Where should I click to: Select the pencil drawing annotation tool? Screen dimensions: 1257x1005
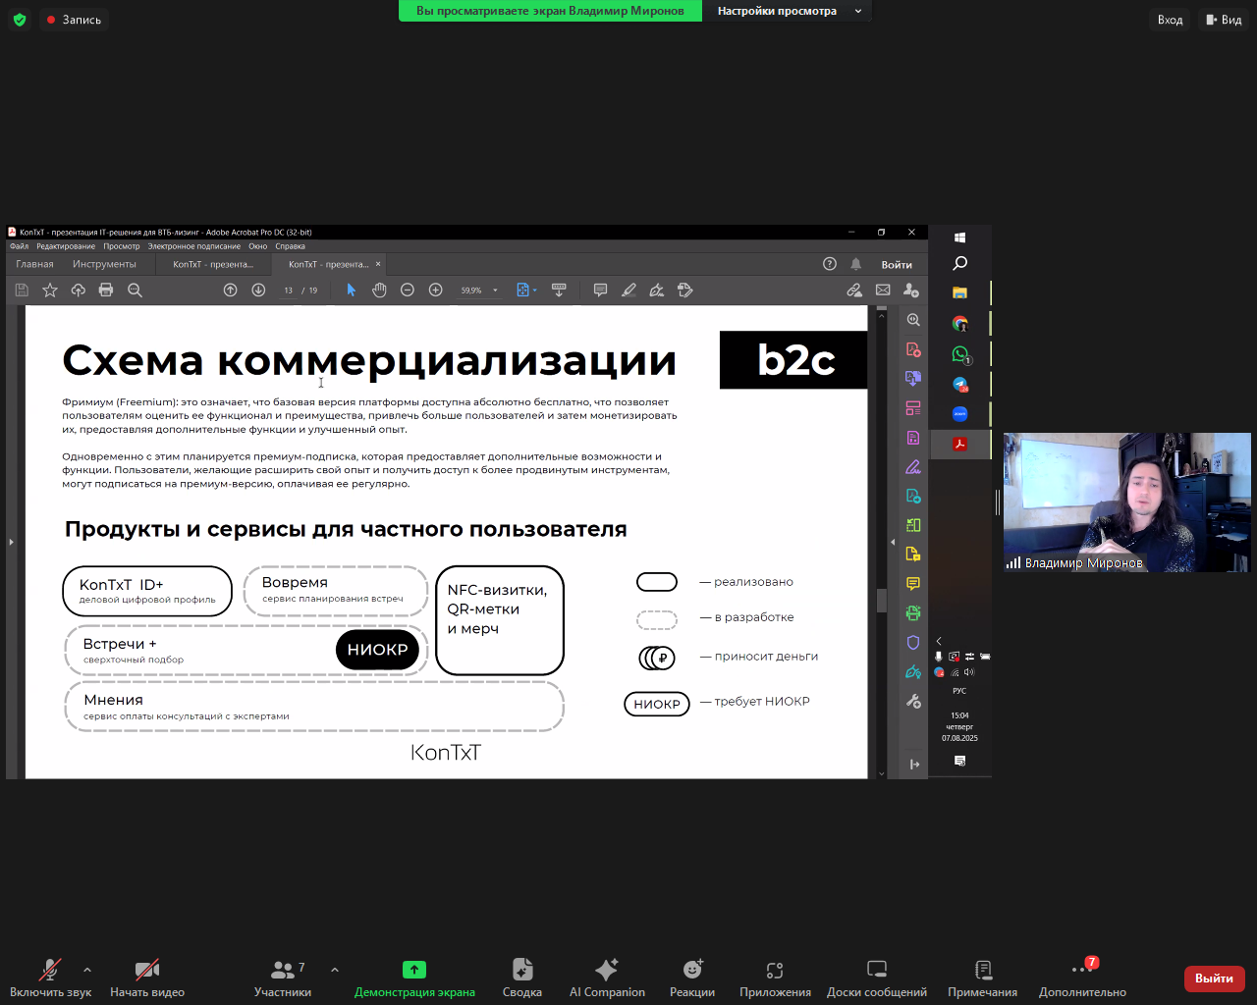point(629,290)
